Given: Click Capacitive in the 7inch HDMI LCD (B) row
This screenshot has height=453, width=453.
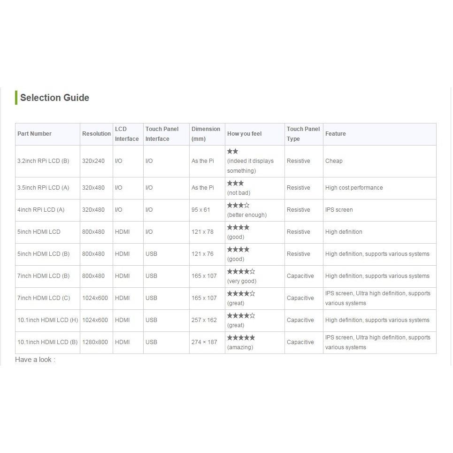Looking at the screenshot, I should [300, 276].
